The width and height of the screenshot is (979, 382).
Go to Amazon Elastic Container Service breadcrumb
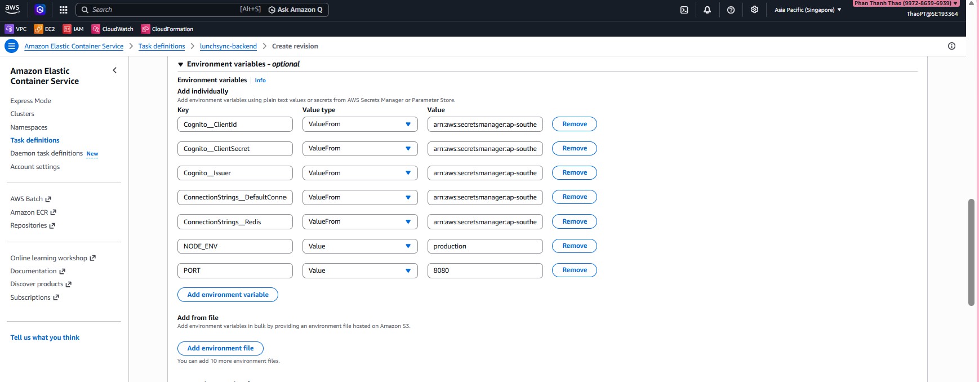click(74, 46)
